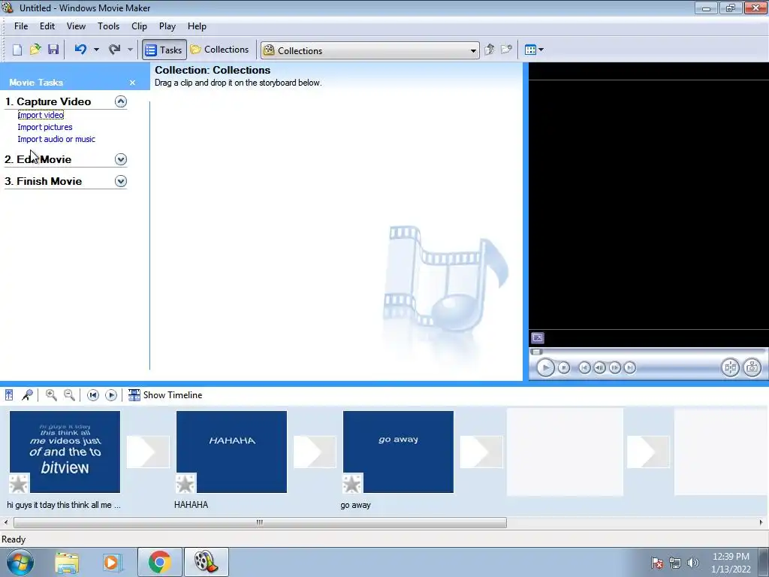Click the Finish Movie heading
The width and height of the screenshot is (769, 577).
pos(43,181)
